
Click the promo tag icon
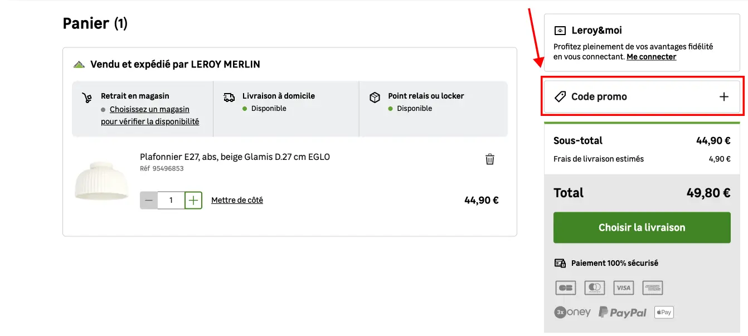point(560,96)
